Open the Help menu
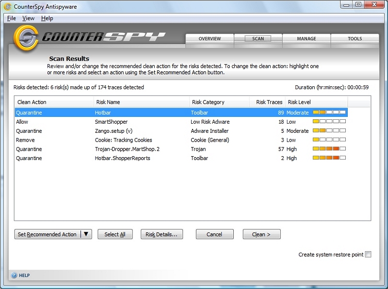 point(47,18)
